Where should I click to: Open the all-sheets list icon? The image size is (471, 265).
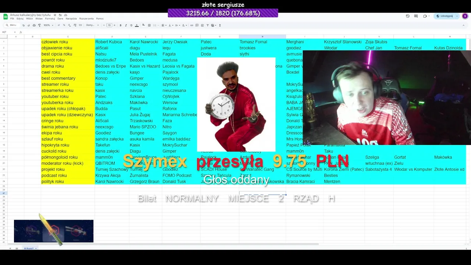point(17,248)
